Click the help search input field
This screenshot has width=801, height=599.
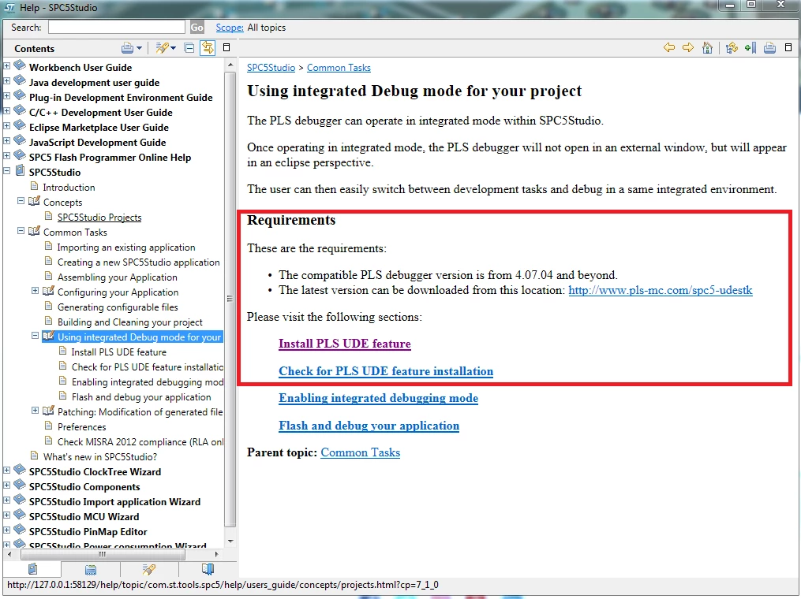[117, 27]
